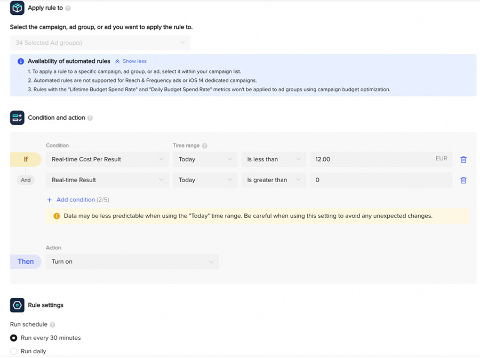Viewport: 480px width, 358px height.
Task: Click the Condition and action section icon
Action: tap(17, 118)
